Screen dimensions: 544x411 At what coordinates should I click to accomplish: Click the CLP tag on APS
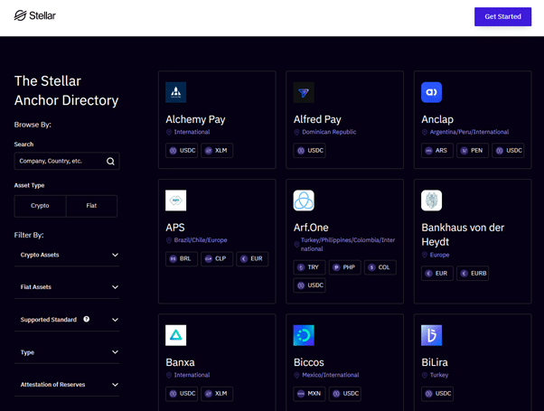(217, 258)
